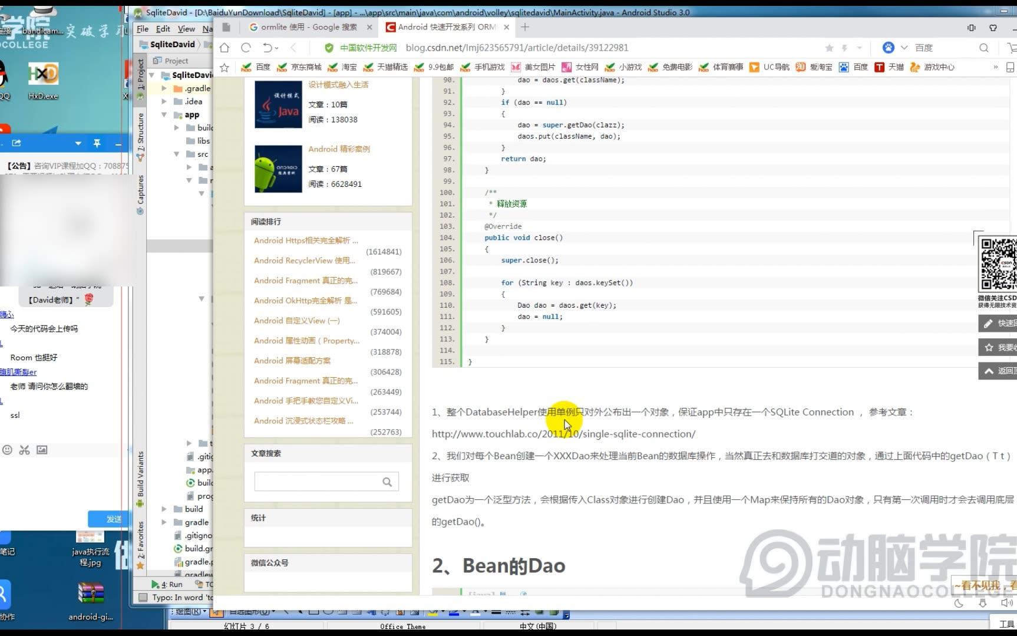Screen dimensions: 1017x636
Task: Open the 爱淘宝 bookmark
Action: 814,67
